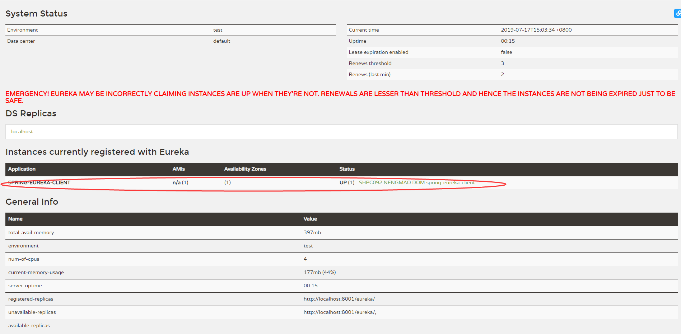Viewport: 681px width, 334px height.
Task: Select the SPRING-EUREKA-CLIENT application name
Action: [39, 182]
